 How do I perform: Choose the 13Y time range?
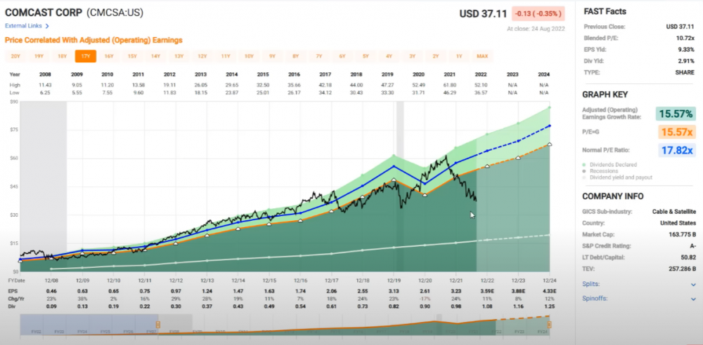tap(179, 56)
